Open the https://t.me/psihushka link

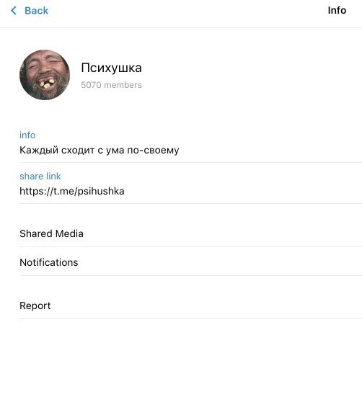pyautogui.click(x=72, y=191)
